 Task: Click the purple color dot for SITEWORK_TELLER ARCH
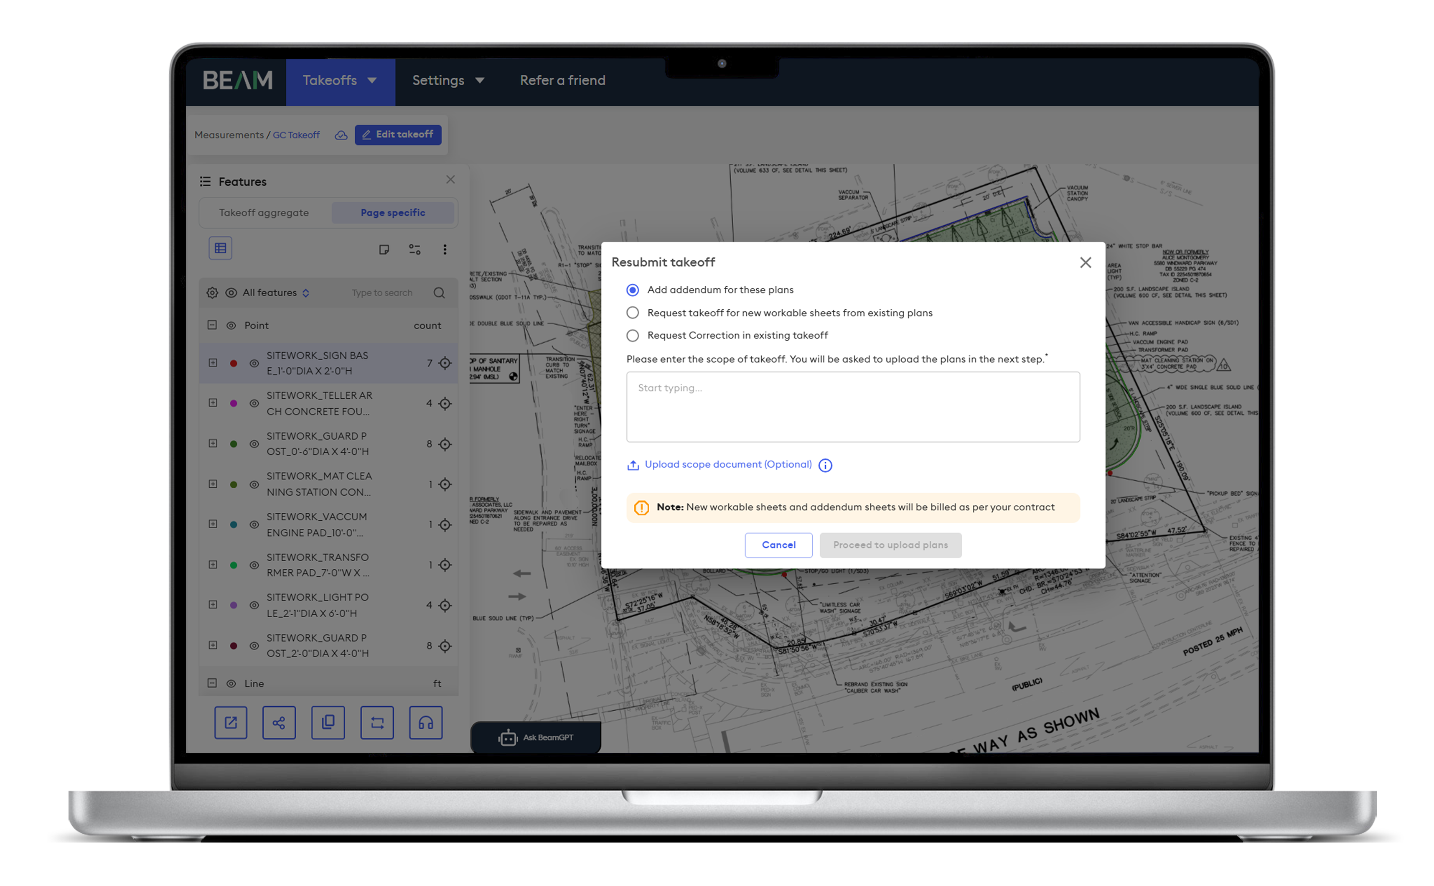(x=233, y=403)
